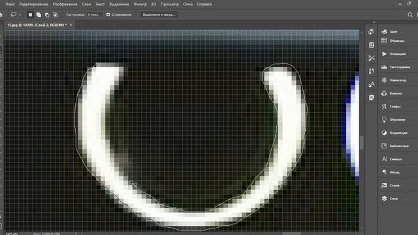Open the Выделение menu
Viewport: 418px width, 235px height.
coord(119,4)
